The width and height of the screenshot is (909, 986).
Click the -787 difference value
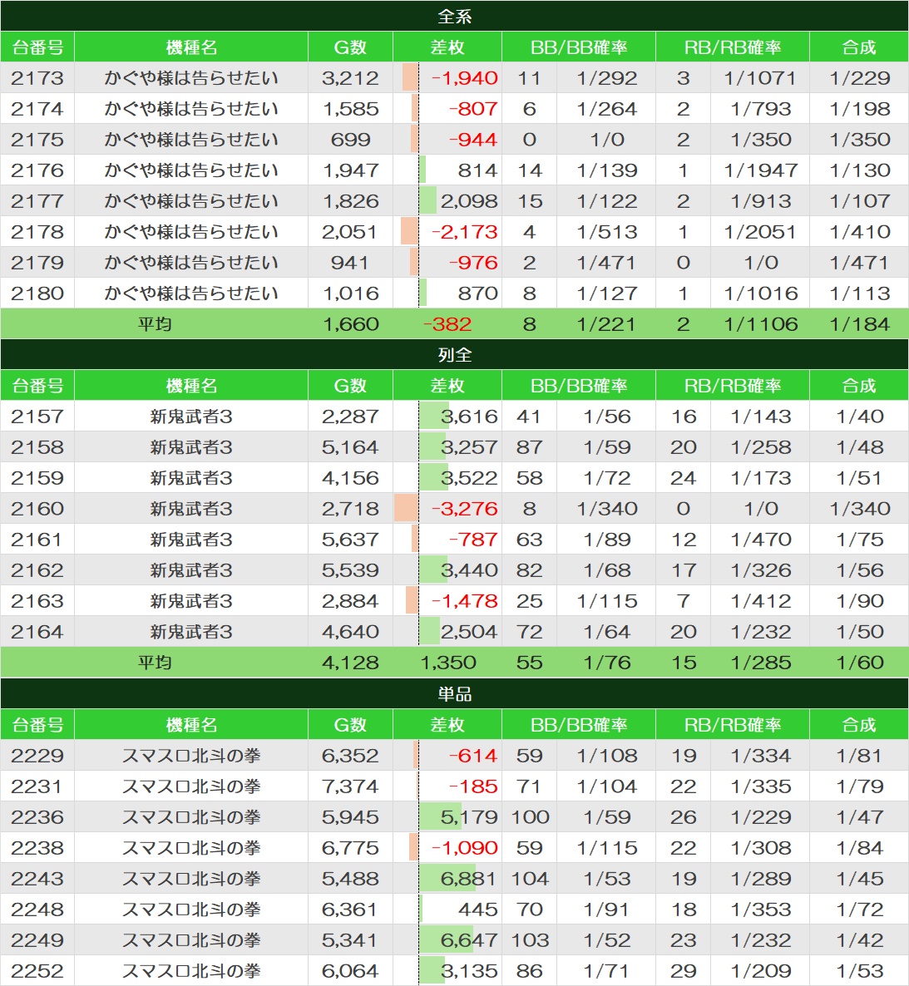pyautogui.click(x=473, y=540)
